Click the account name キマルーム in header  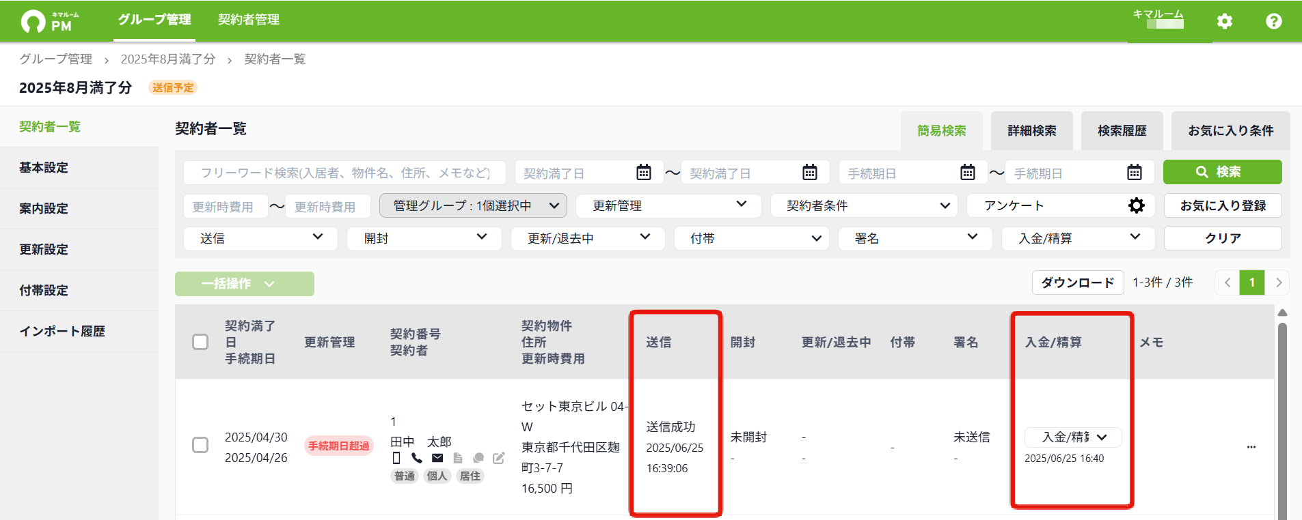pos(1158,14)
